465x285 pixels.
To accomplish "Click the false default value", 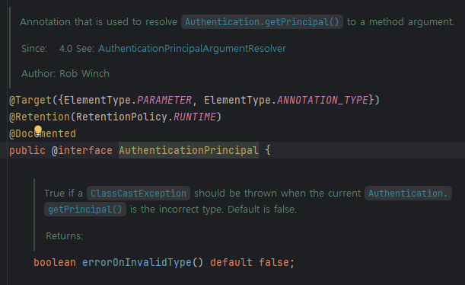I will point(274,262).
